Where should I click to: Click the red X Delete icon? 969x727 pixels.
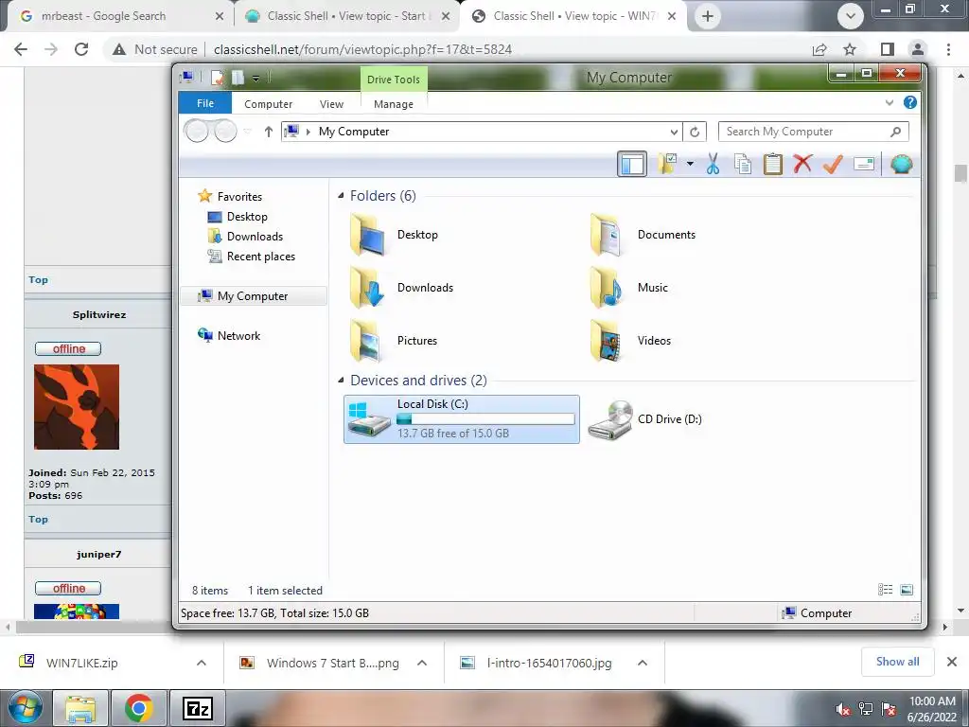[x=802, y=164]
